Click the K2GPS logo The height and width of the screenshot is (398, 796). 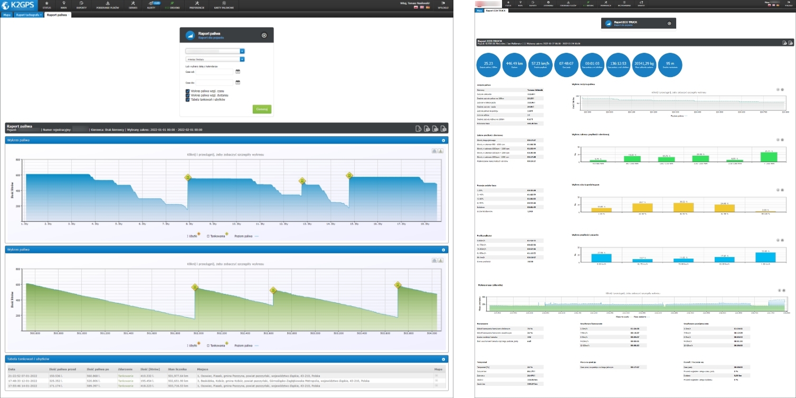point(18,6)
